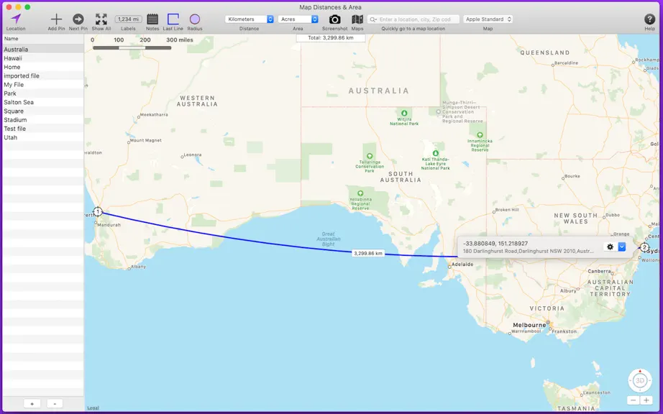The image size is (663, 414).
Task: Remove list entry with minus button
Action: pos(55,404)
